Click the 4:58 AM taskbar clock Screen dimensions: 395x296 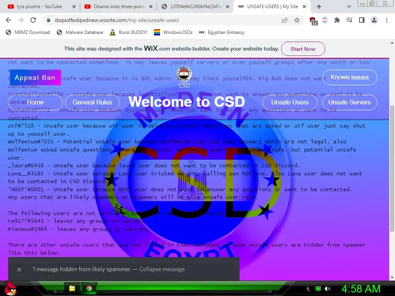pos(361,289)
